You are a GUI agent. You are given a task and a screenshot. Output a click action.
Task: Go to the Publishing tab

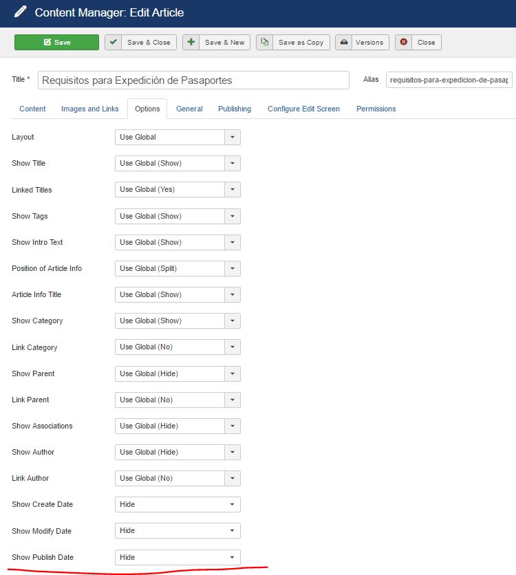tap(235, 109)
